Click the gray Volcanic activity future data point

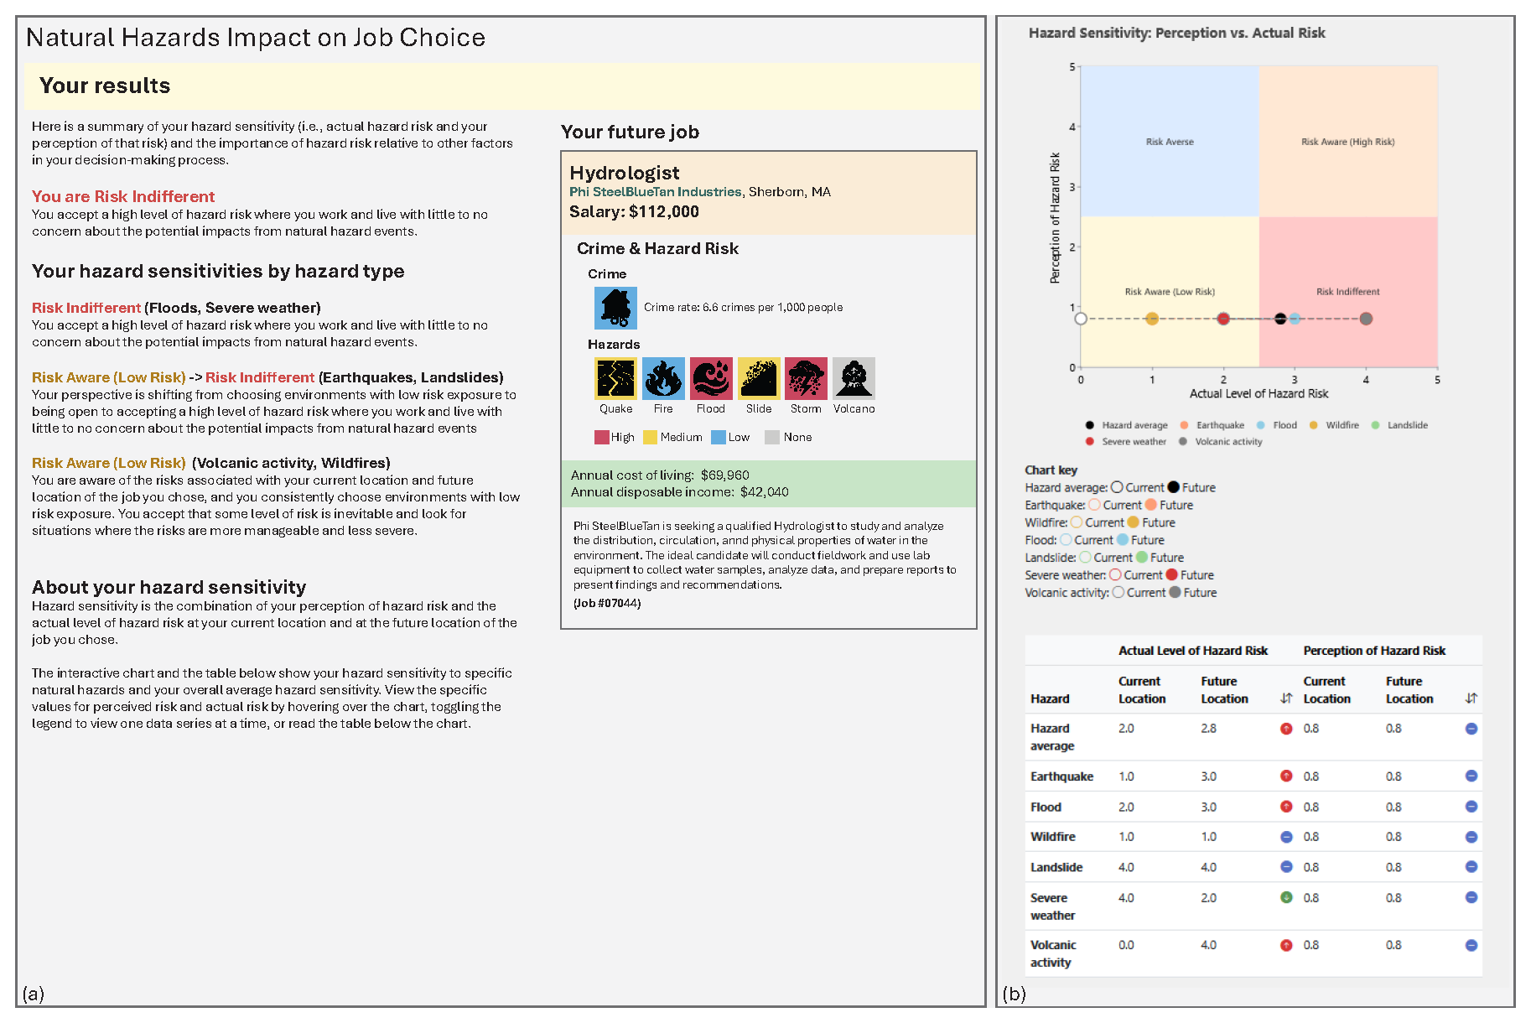tap(1366, 319)
